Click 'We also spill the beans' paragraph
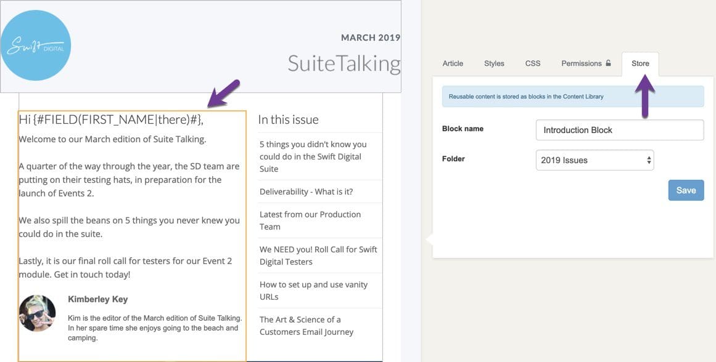The height and width of the screenshot is (362, 716). pos(130,227)
